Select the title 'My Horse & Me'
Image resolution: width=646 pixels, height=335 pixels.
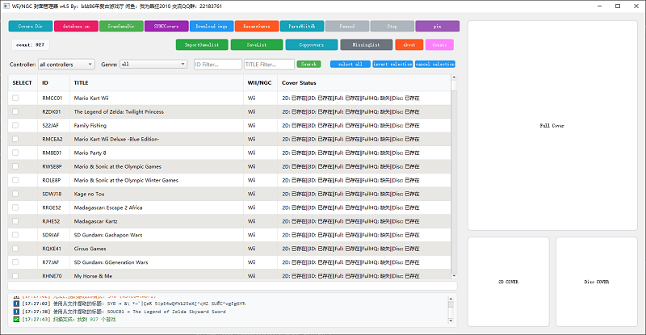(x=93, y=275)
